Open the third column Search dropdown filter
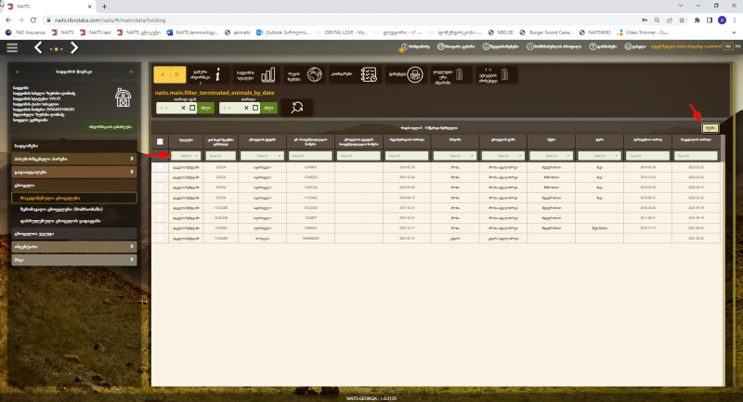Image resolution: width=743 pixels, height=402 pixels. 262,156
